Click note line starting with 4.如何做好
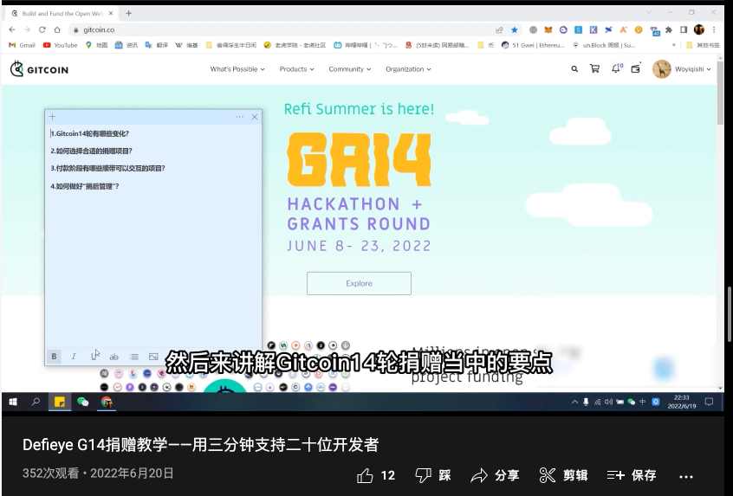 coord(85,186)
